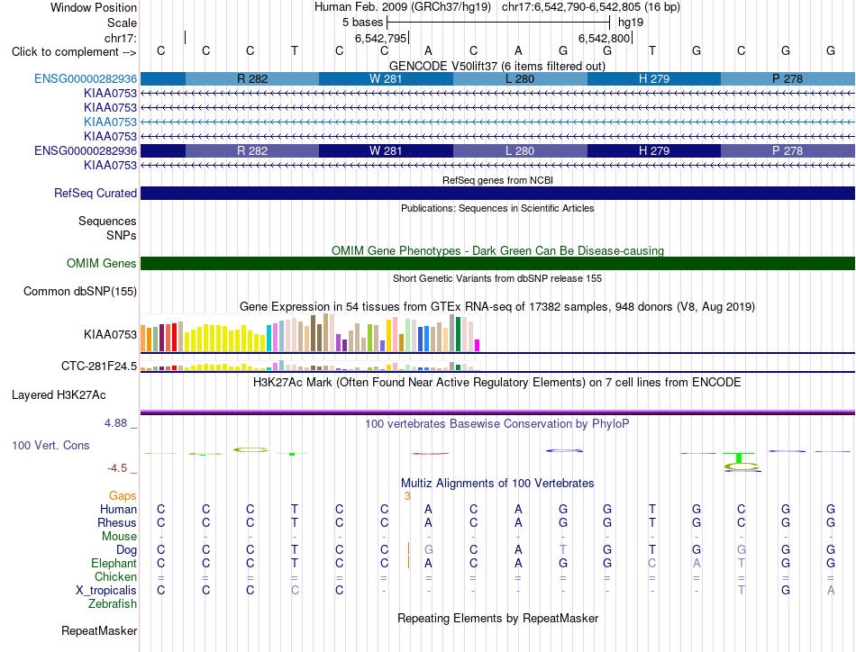Click the 'RefSeq genes from NCBI' title
This screenshot has width=856, height=652.
pos(497,180)
